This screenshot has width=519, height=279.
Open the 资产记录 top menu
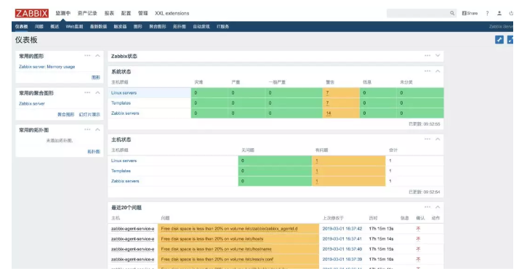[87, 13]
